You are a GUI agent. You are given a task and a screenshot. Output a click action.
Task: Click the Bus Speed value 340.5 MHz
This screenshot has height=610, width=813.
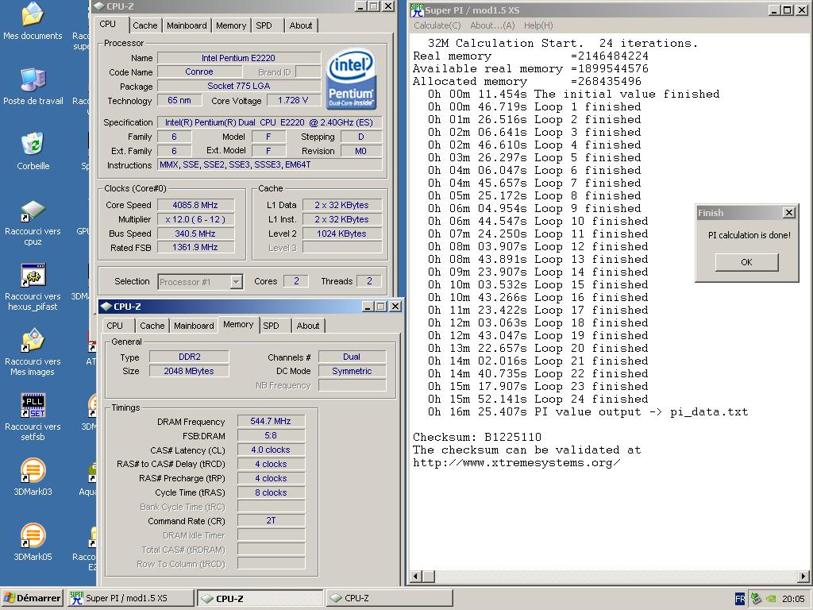pyautogui.click(x=195, y=234)
